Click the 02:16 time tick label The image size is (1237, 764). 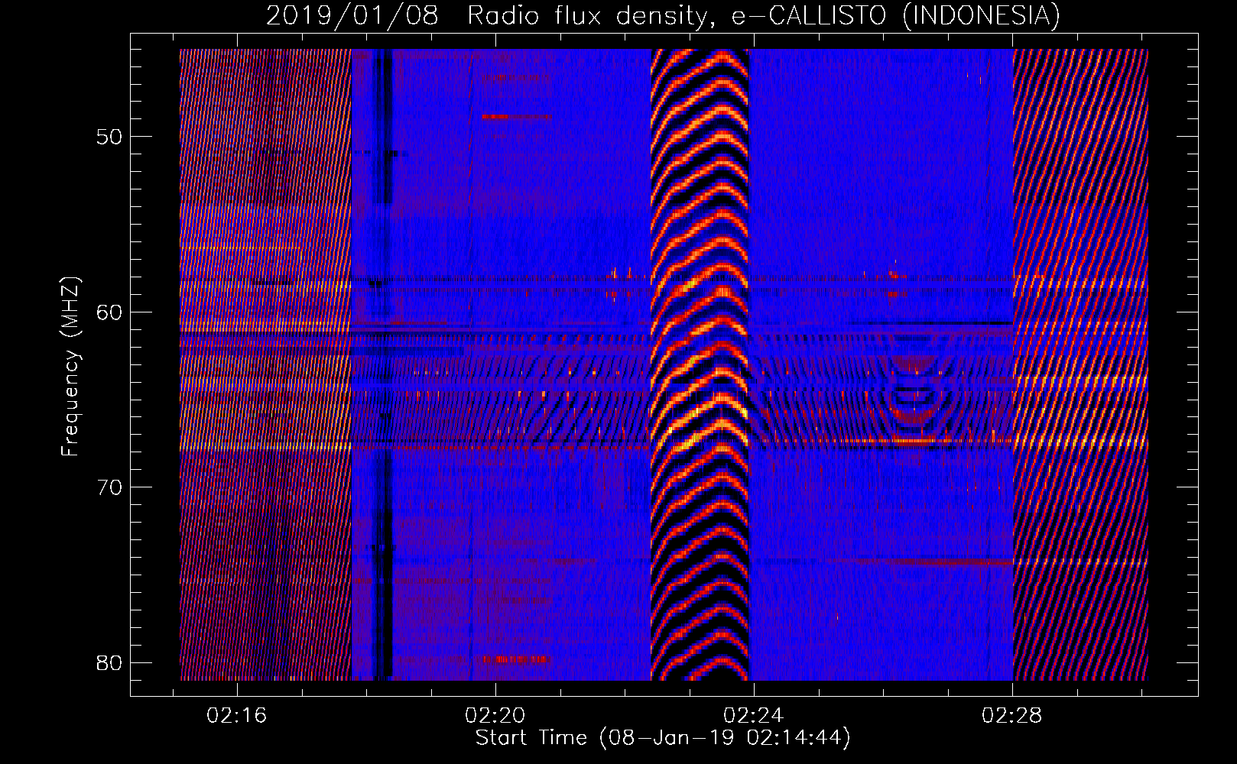(237, 716)
